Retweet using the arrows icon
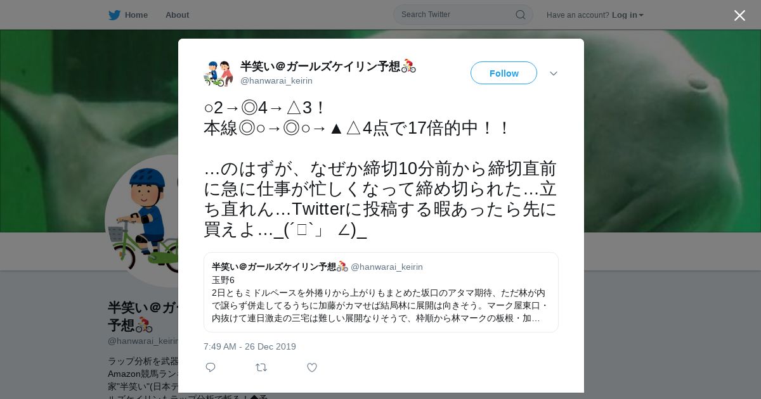Viewport: 761px width, 399px height. pyautogui.click(x=261, y=367)
